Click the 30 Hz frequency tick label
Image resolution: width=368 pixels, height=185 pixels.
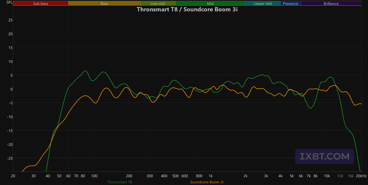click(34, 176)
